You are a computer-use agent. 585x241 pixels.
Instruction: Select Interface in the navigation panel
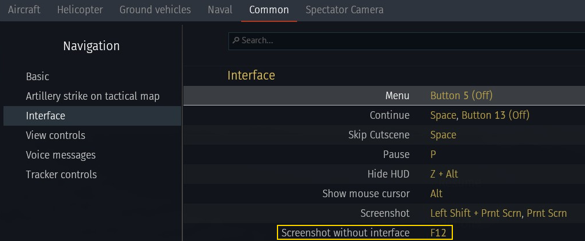[x=46, y=116]
